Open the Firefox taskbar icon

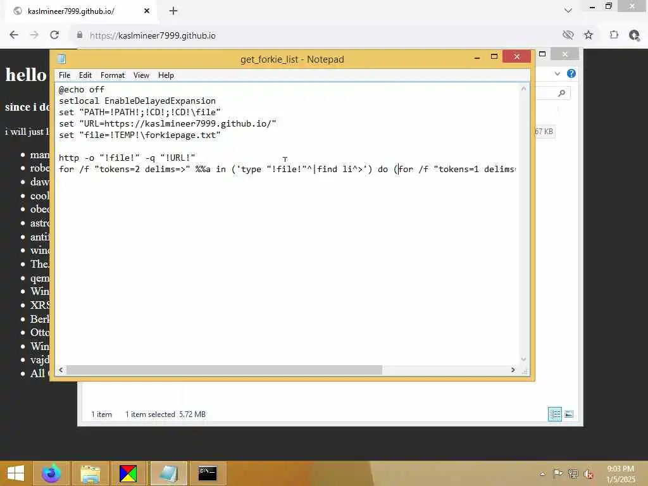[x=51, y=473]
